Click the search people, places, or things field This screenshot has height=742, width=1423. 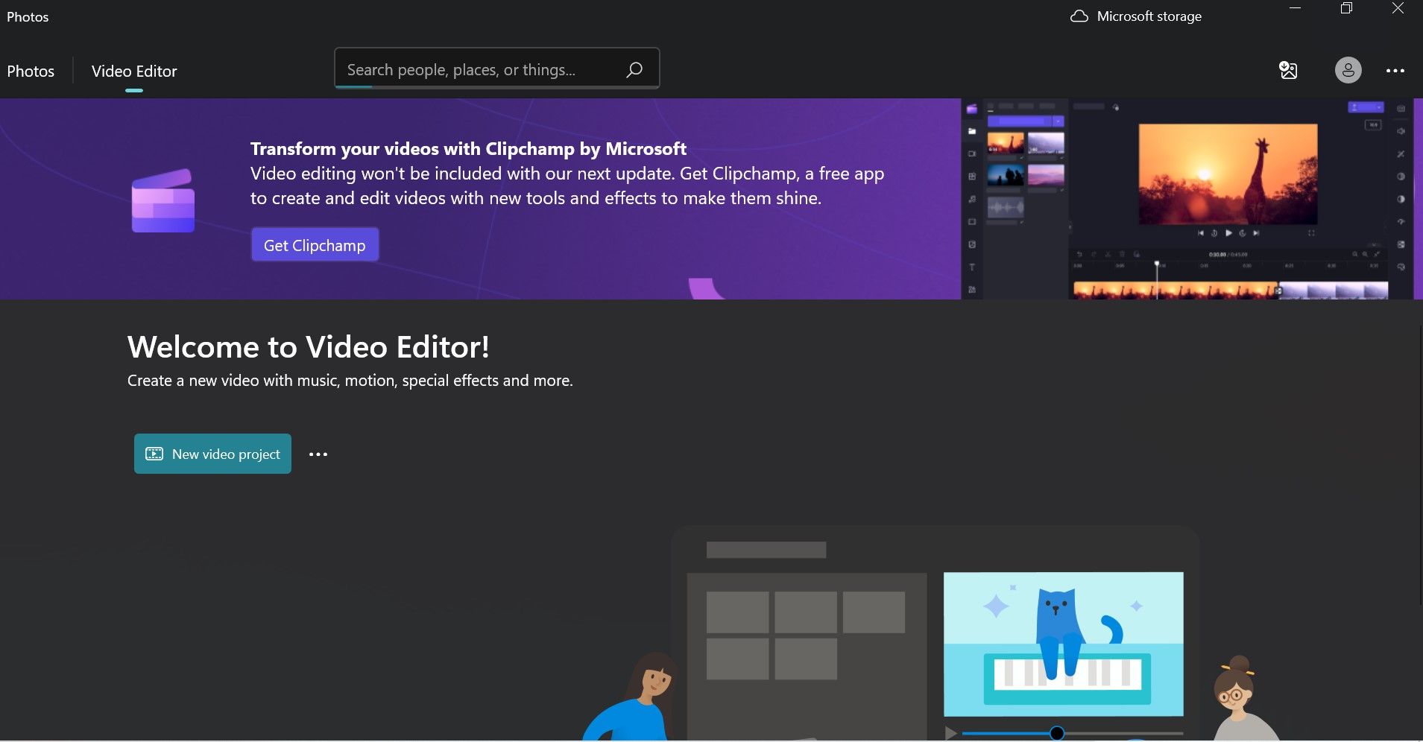477,69
